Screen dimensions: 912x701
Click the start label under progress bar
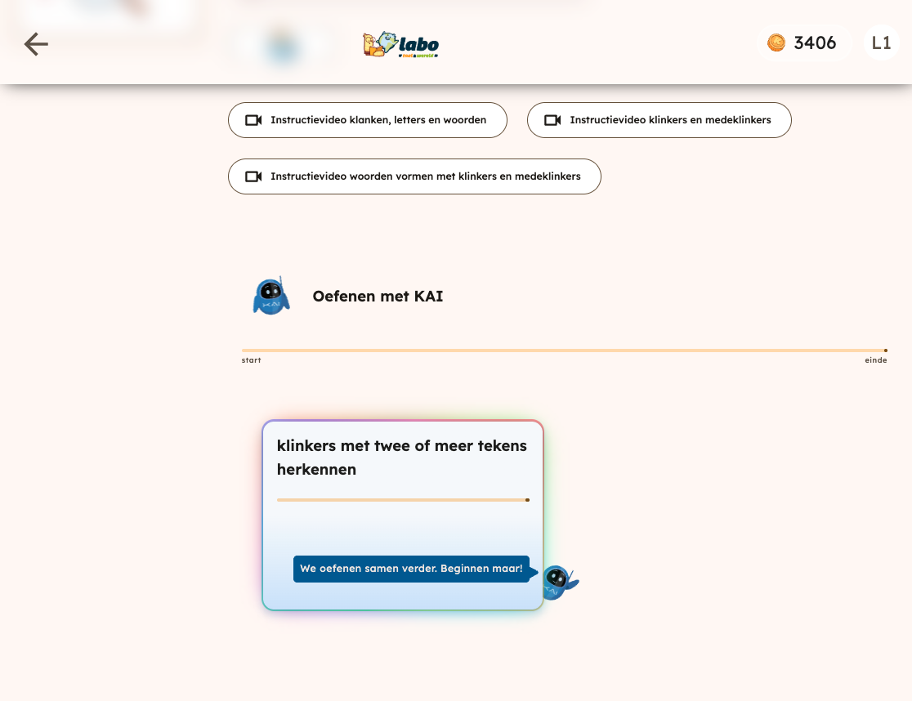[x=251, y=360]
